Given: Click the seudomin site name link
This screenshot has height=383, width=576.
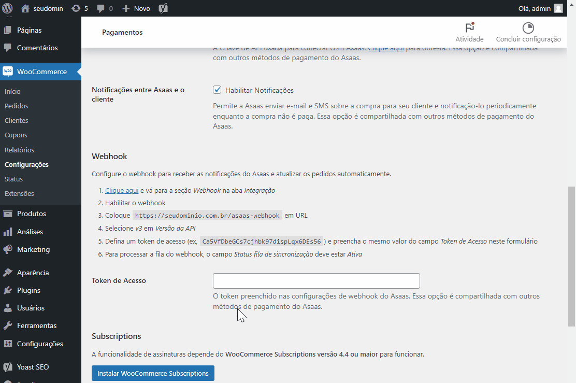Looking at the screenshot, I should pos(48,8).
